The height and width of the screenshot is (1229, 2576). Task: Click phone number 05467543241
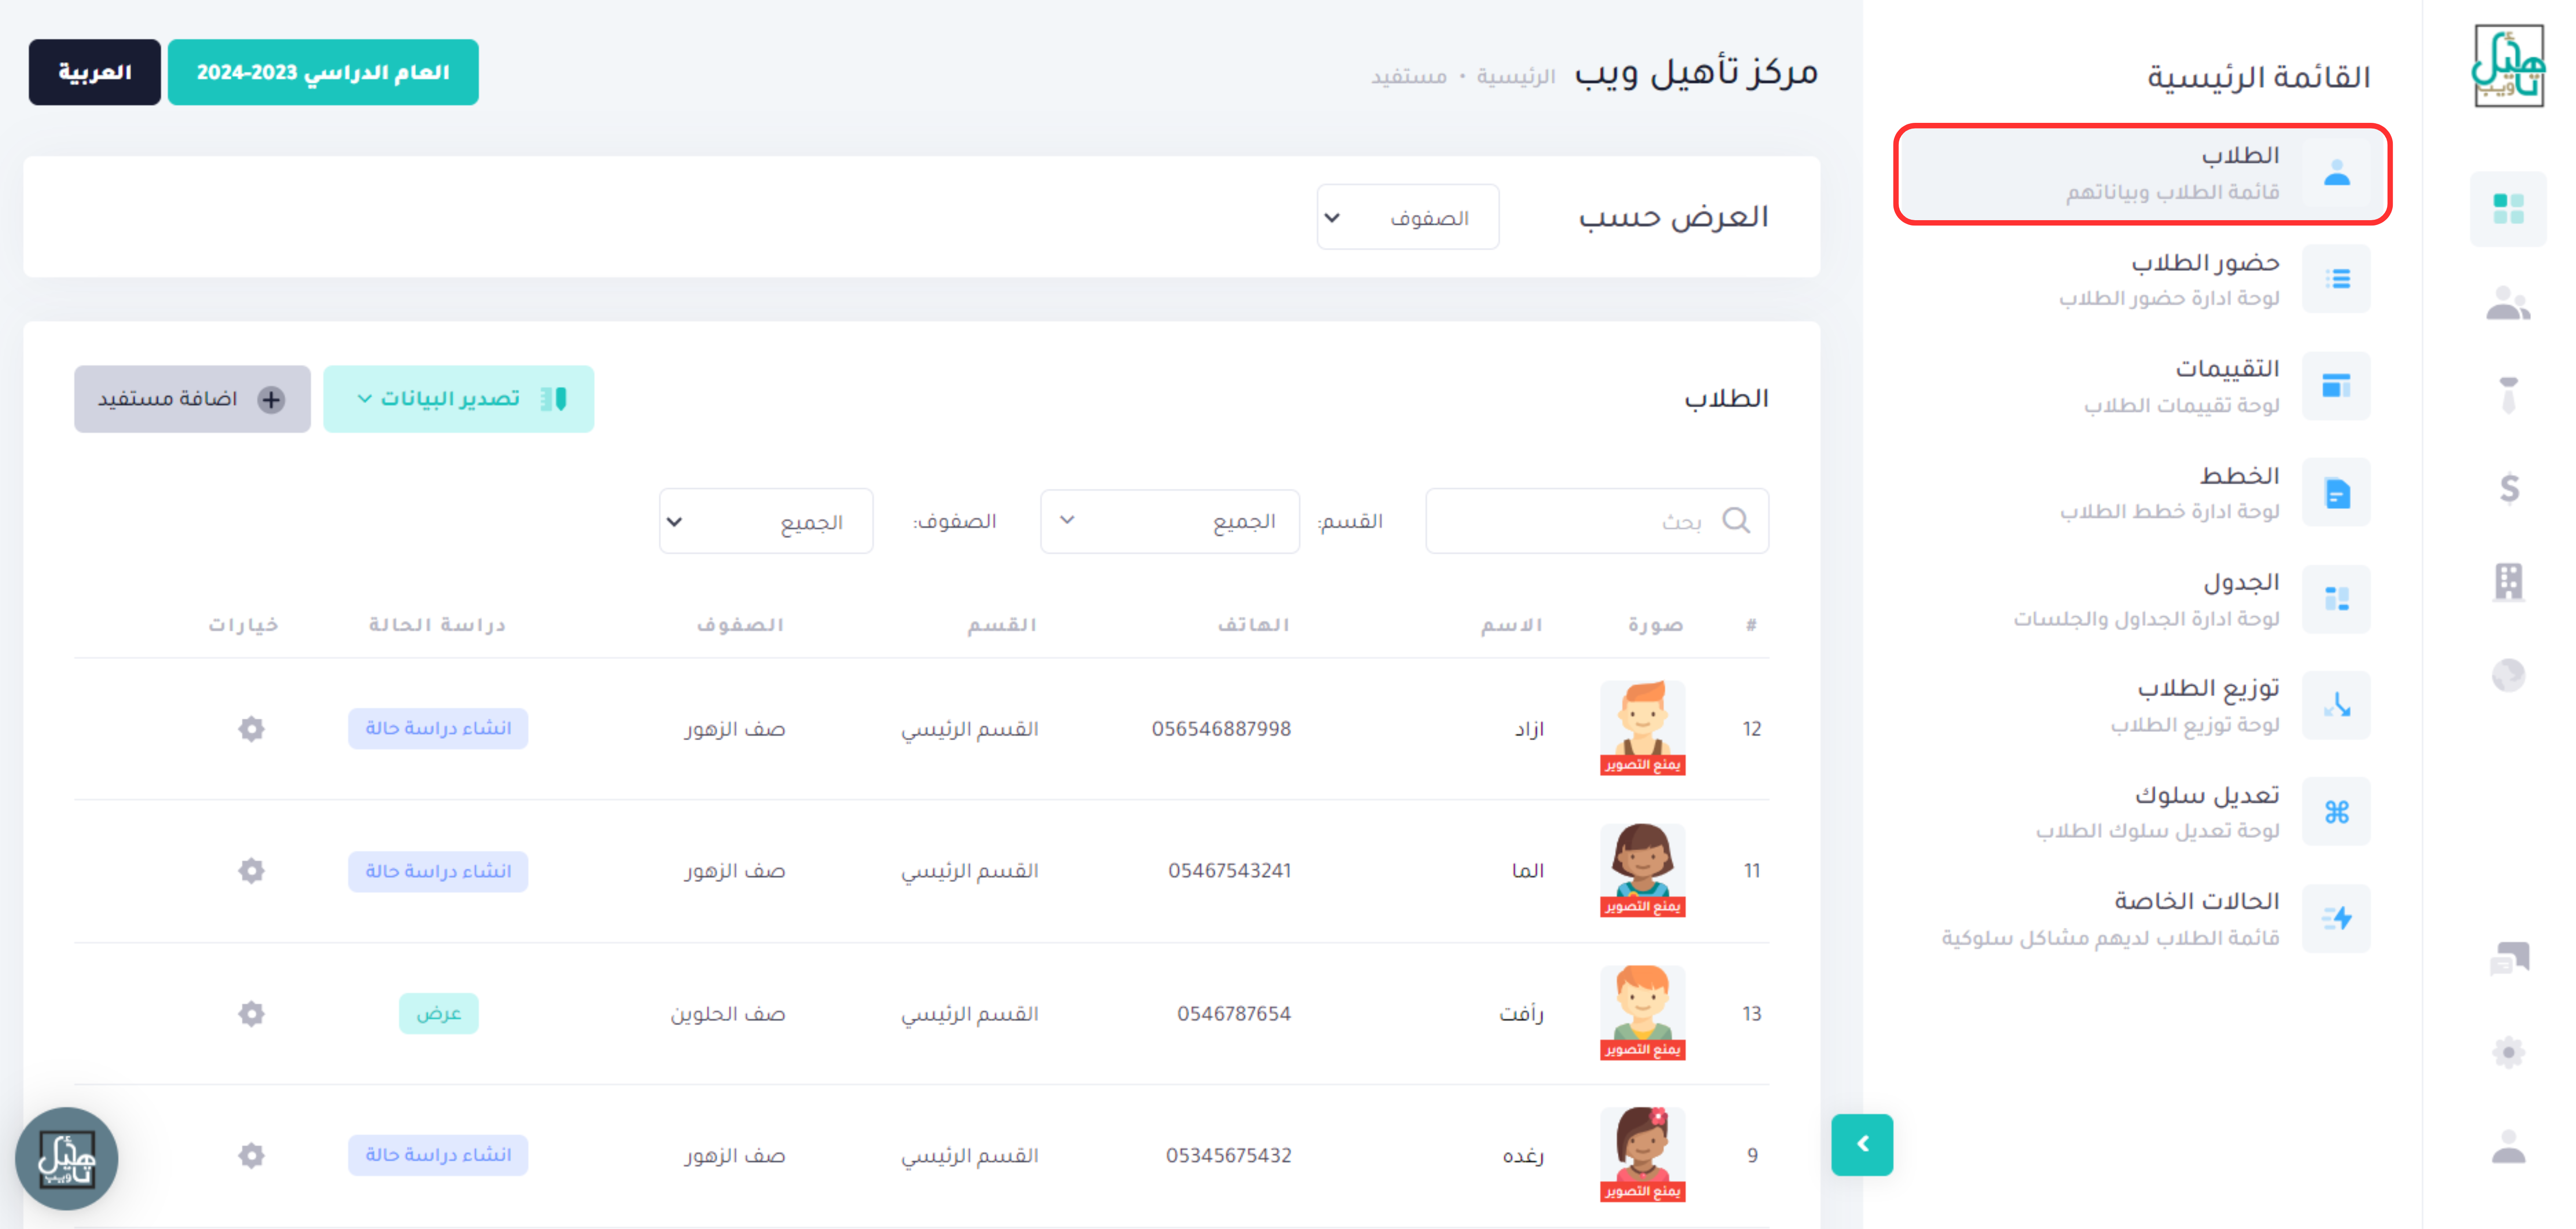[1229, 871]
